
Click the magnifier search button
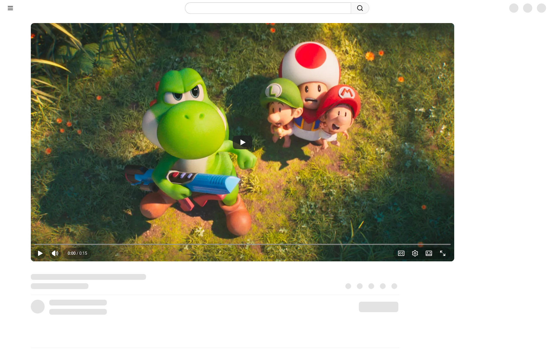coord(360,8)
